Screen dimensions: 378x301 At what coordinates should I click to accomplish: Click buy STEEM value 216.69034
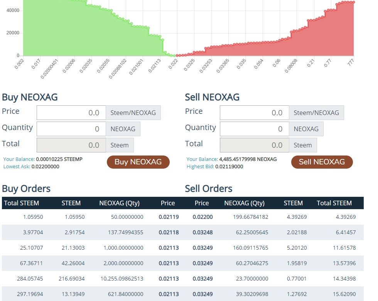[x=72, y=279]
